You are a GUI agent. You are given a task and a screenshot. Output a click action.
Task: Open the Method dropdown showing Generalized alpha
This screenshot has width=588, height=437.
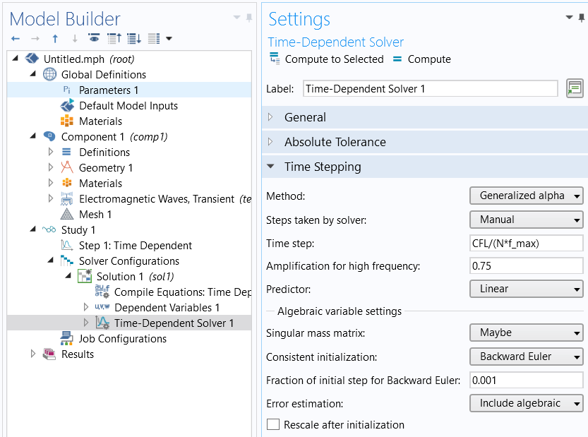526,196
